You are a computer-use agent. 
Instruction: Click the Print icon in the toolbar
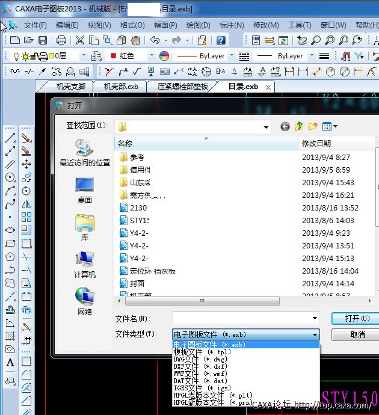click(x=61, y=40)
